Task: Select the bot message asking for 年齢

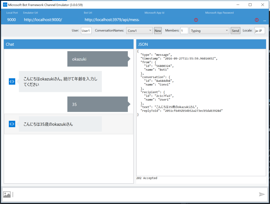Action: click(x=60, y=82)
